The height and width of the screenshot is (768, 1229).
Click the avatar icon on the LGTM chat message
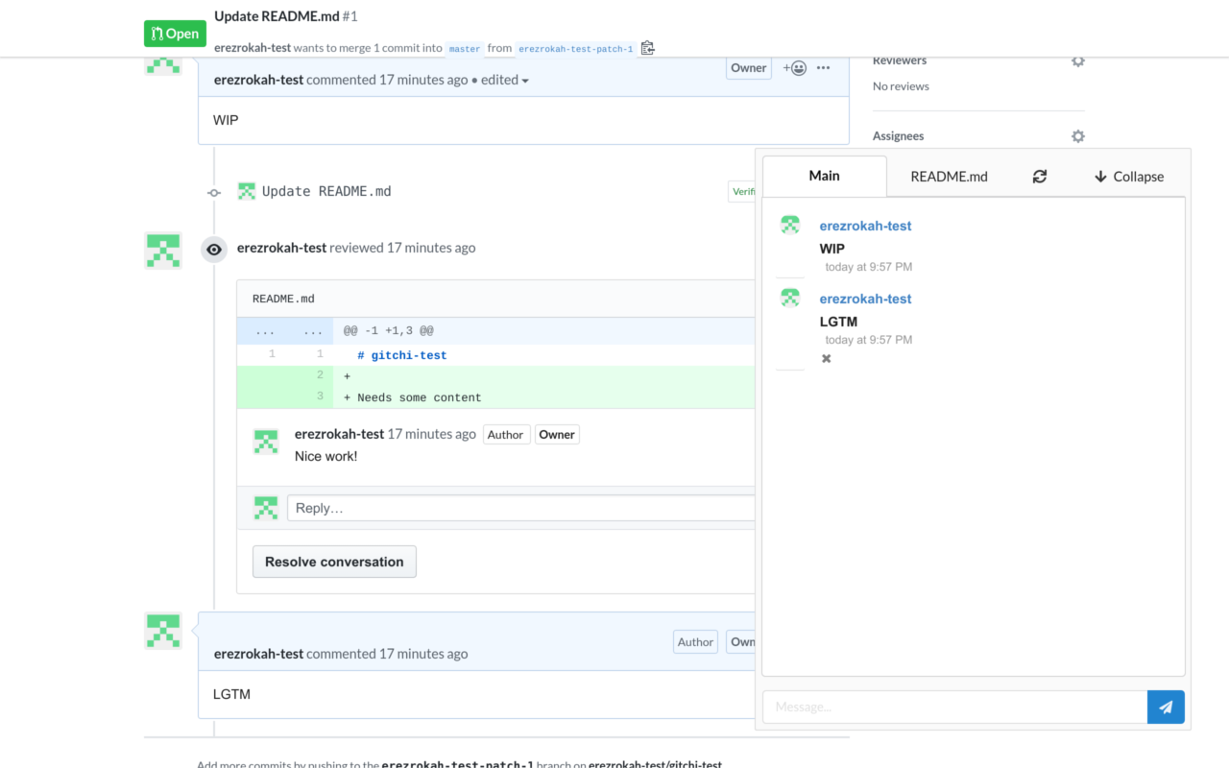click(790, 298)
